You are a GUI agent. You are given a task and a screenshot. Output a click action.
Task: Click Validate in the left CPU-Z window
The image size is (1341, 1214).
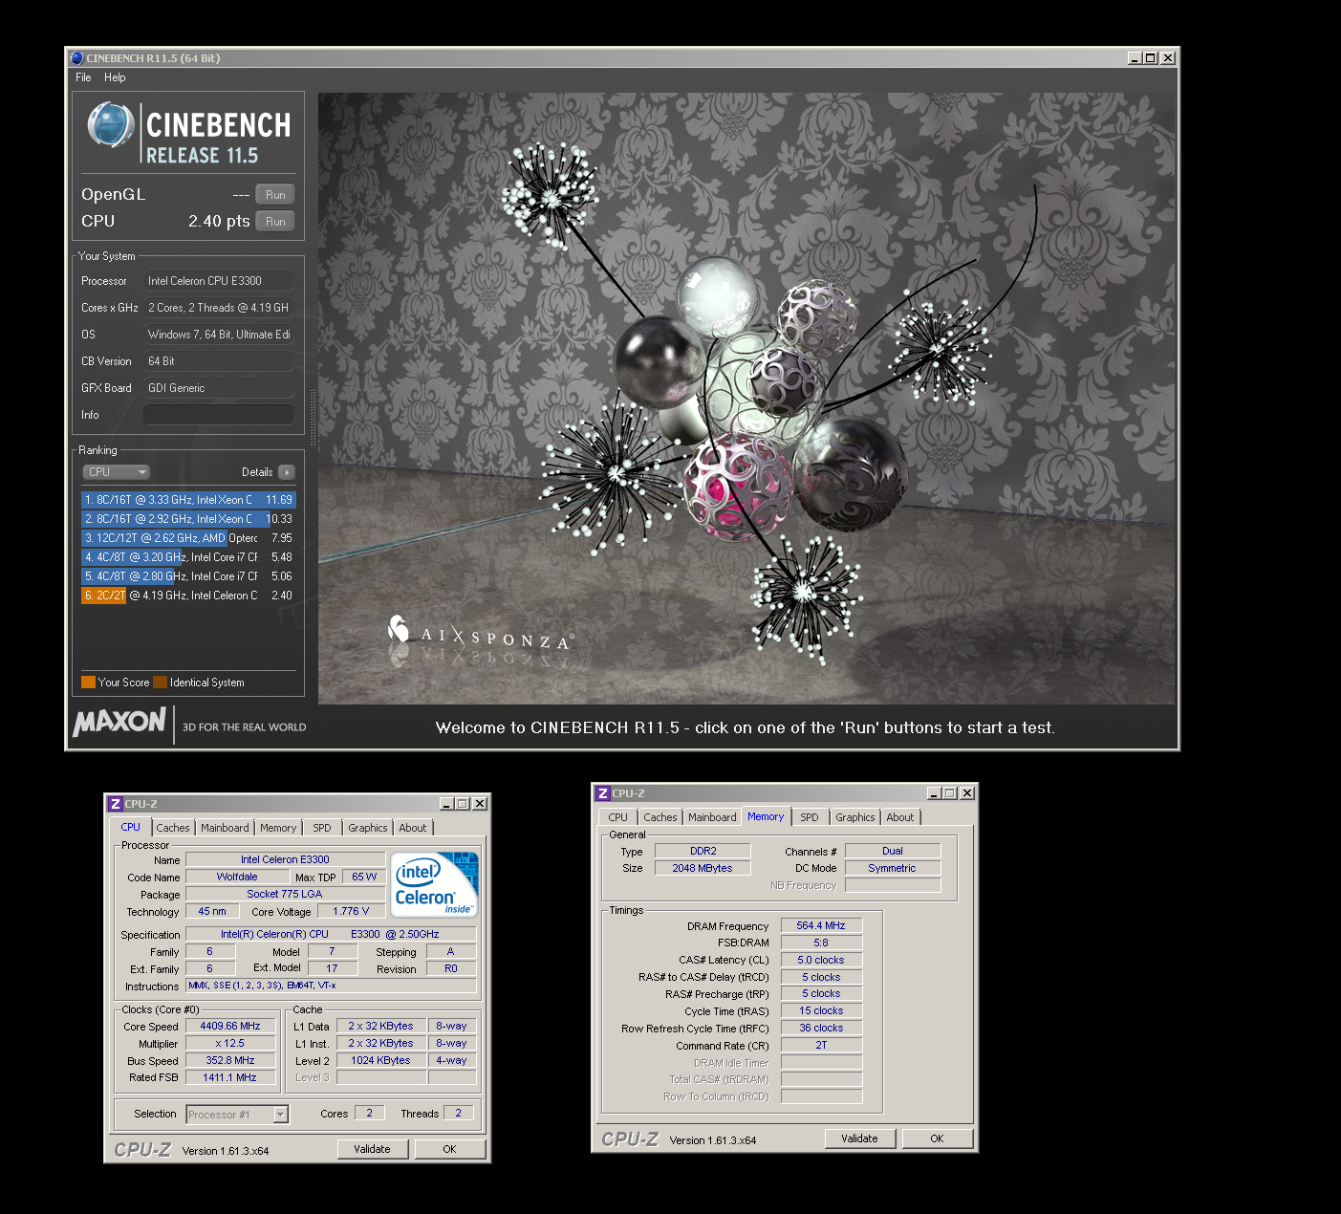click(x=373, y=1149)
